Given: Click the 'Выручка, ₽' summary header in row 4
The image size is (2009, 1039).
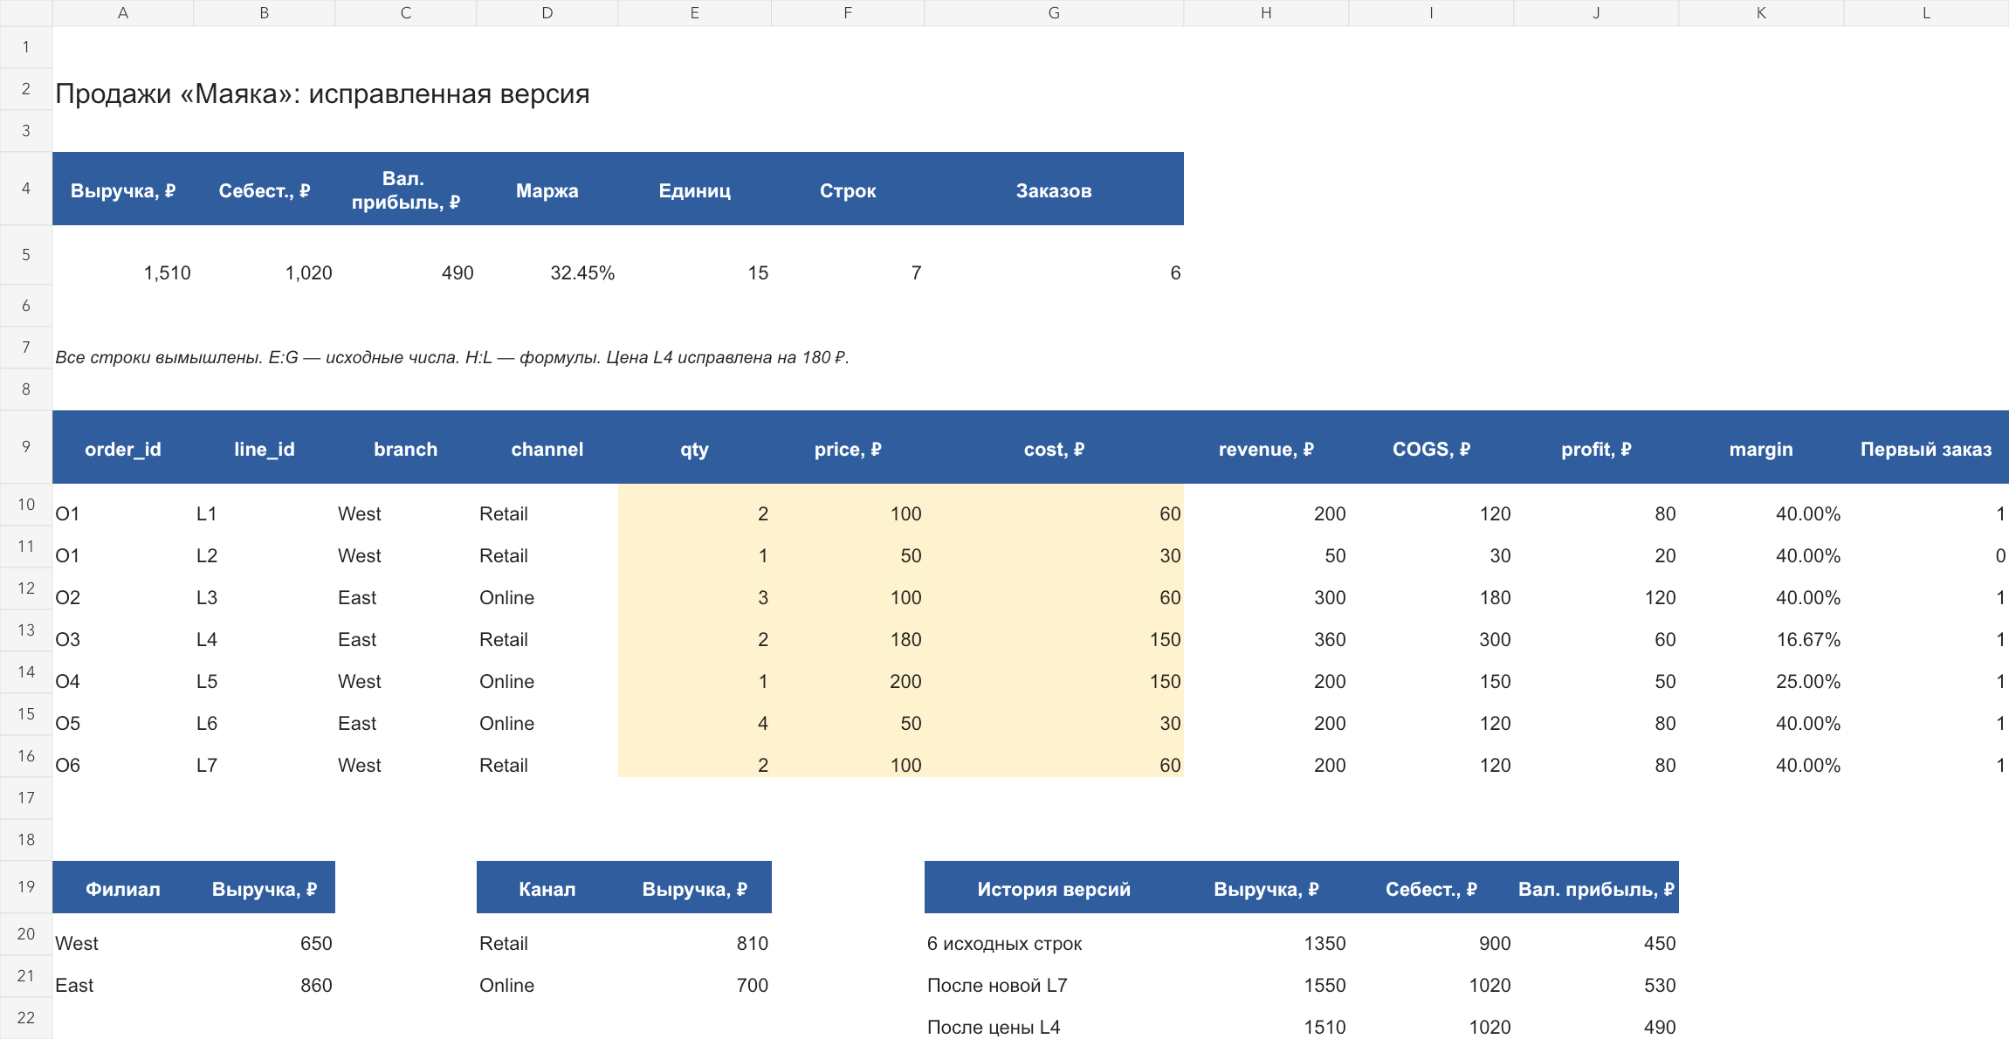Looking at the screenshot, I should [x=123, y=190].
